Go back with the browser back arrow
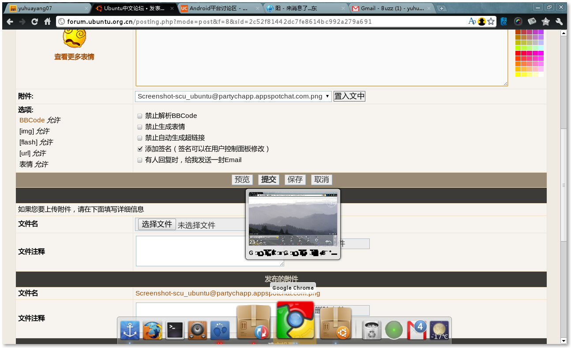 point(10,21)
